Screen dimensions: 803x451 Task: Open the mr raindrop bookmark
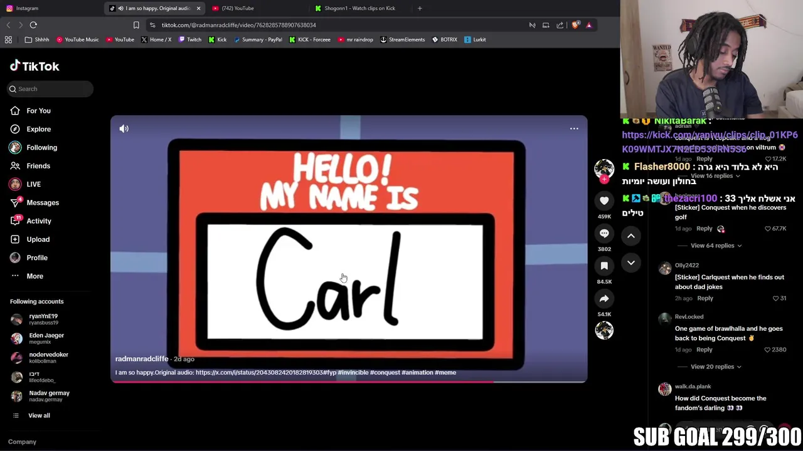tap(356, 39)
